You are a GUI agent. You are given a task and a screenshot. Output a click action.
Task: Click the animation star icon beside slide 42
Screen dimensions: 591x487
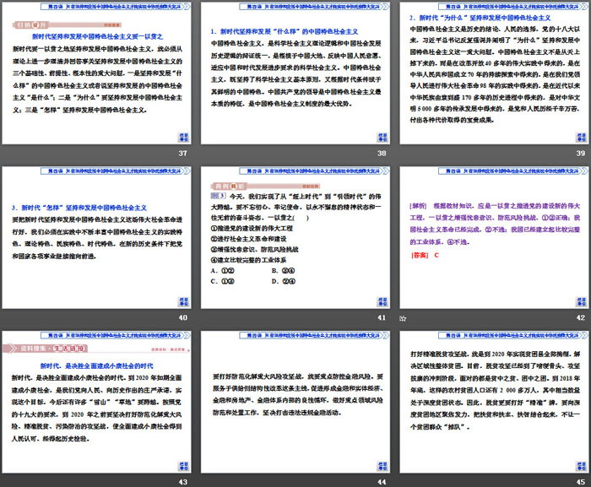403,317
